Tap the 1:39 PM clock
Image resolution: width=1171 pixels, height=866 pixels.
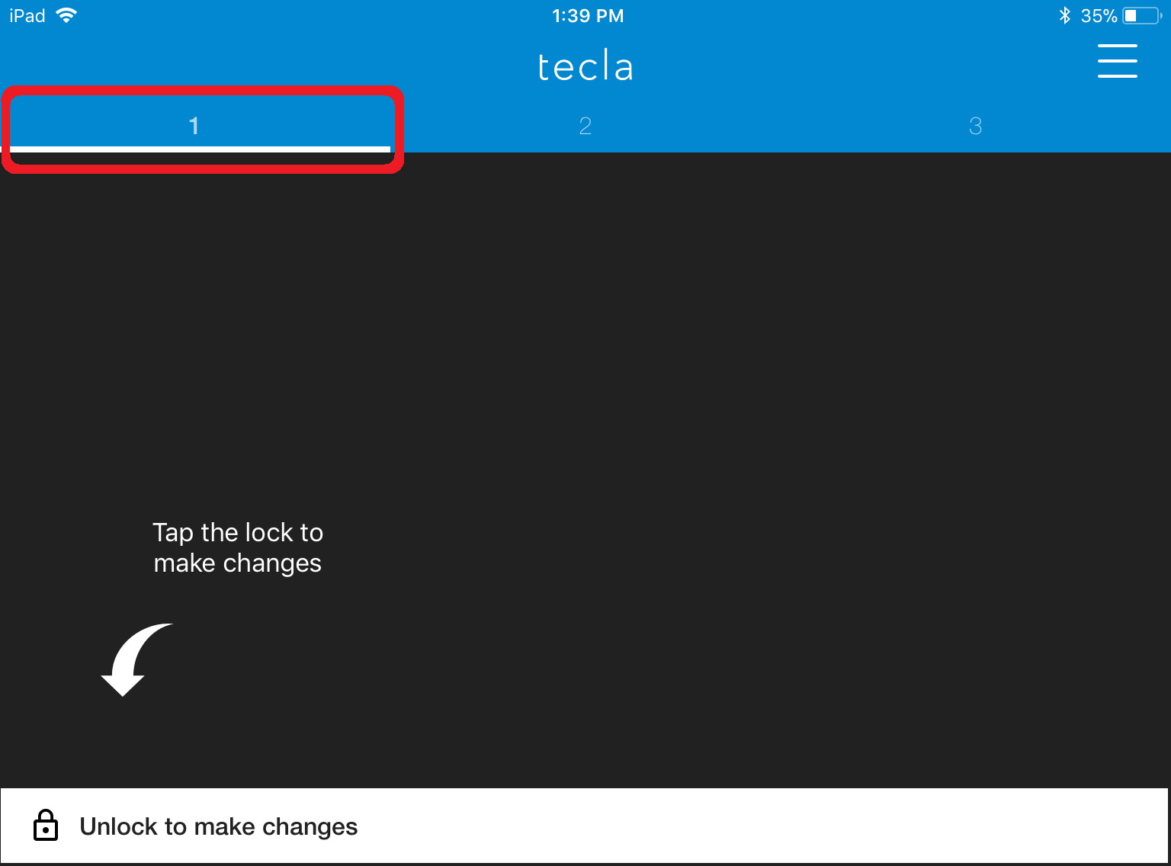[588, 15]
